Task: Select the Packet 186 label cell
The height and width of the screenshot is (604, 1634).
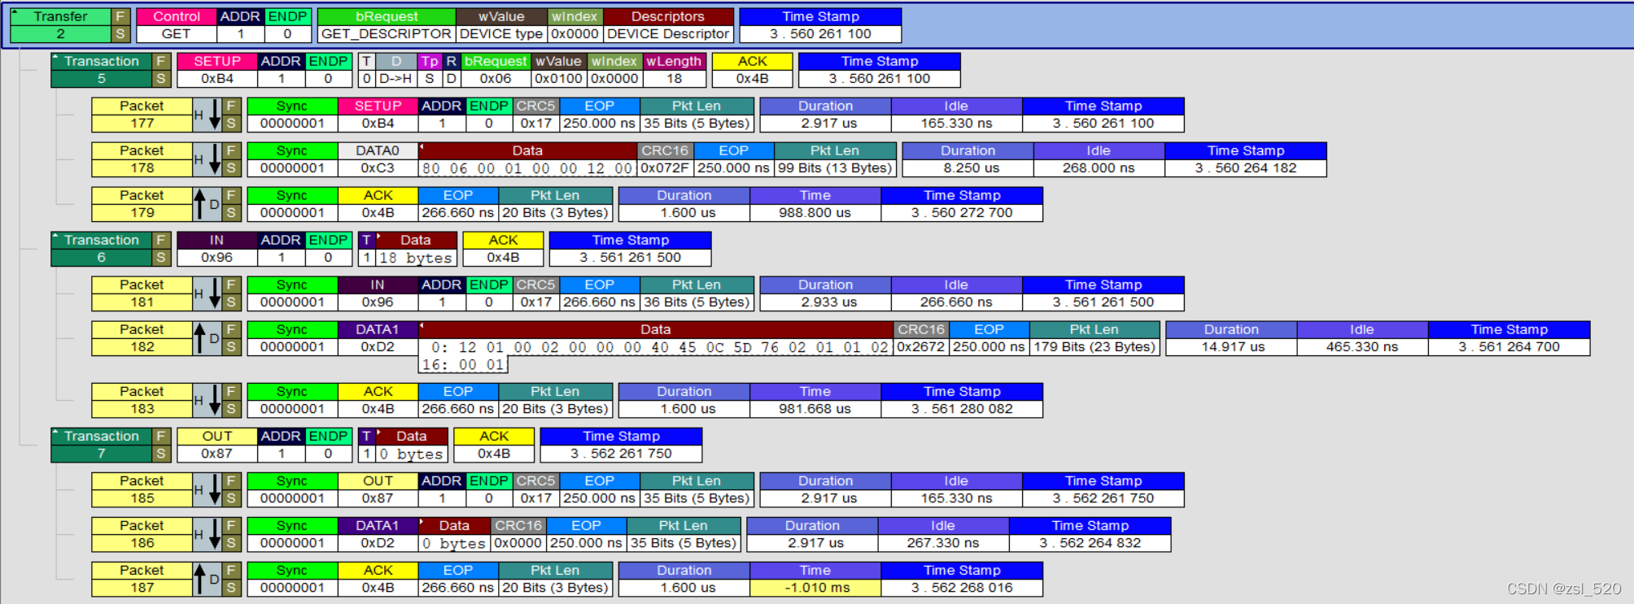Action: 142,534
